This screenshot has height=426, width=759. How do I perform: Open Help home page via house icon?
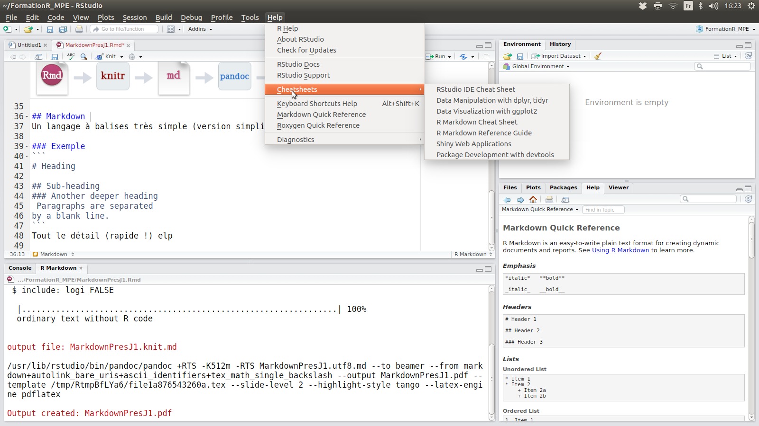click(x=533, y=199)
